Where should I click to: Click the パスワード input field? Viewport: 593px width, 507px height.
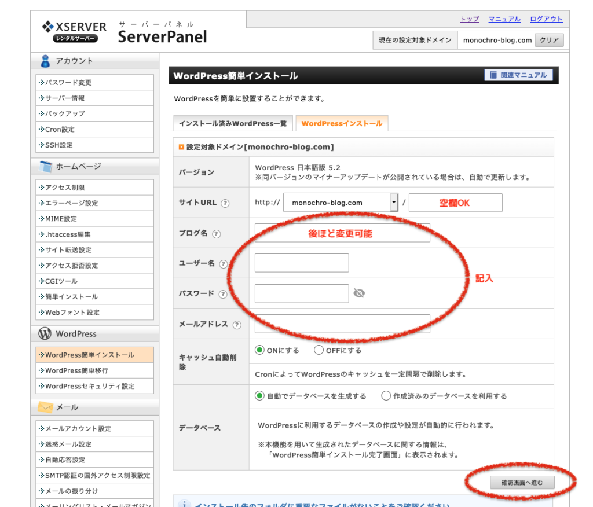tap(302, 293)
